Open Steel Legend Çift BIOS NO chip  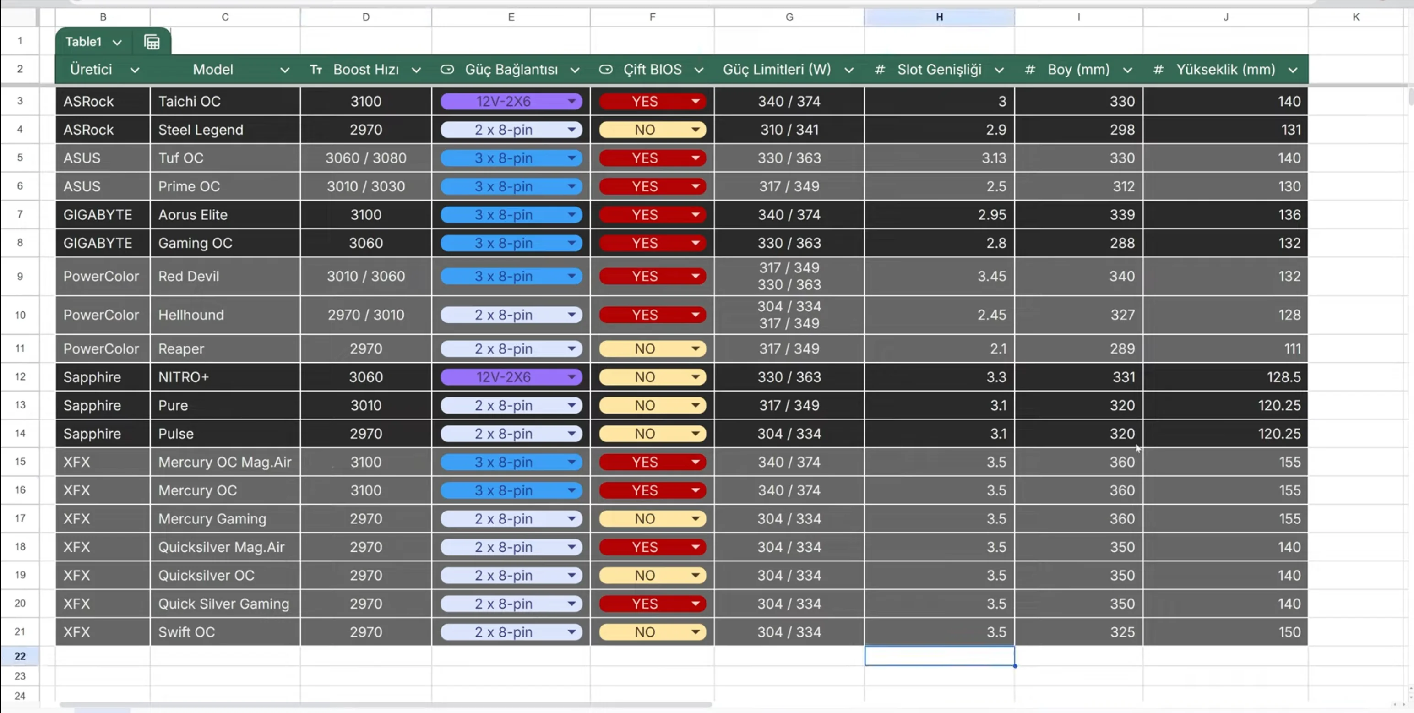point(652,130)
